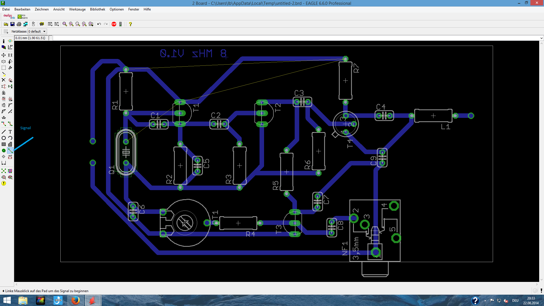Open the Ansicht menu
Viewport: 544px width, 306px height.
[59, 9]
